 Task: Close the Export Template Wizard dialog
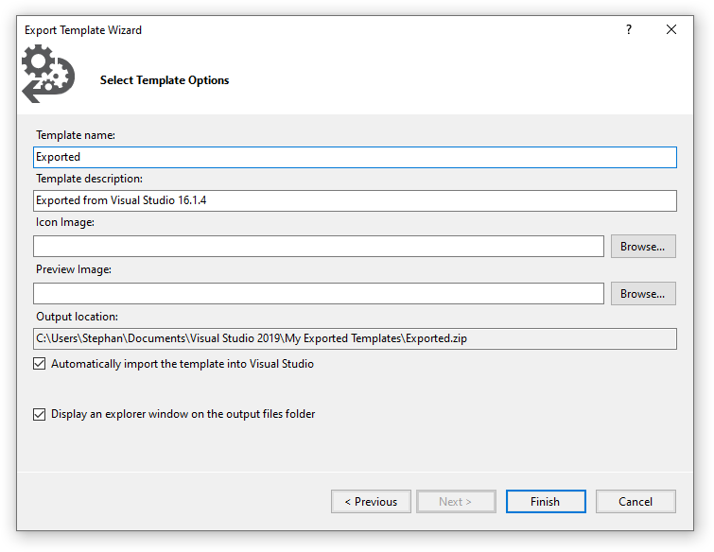pos(670,29)
